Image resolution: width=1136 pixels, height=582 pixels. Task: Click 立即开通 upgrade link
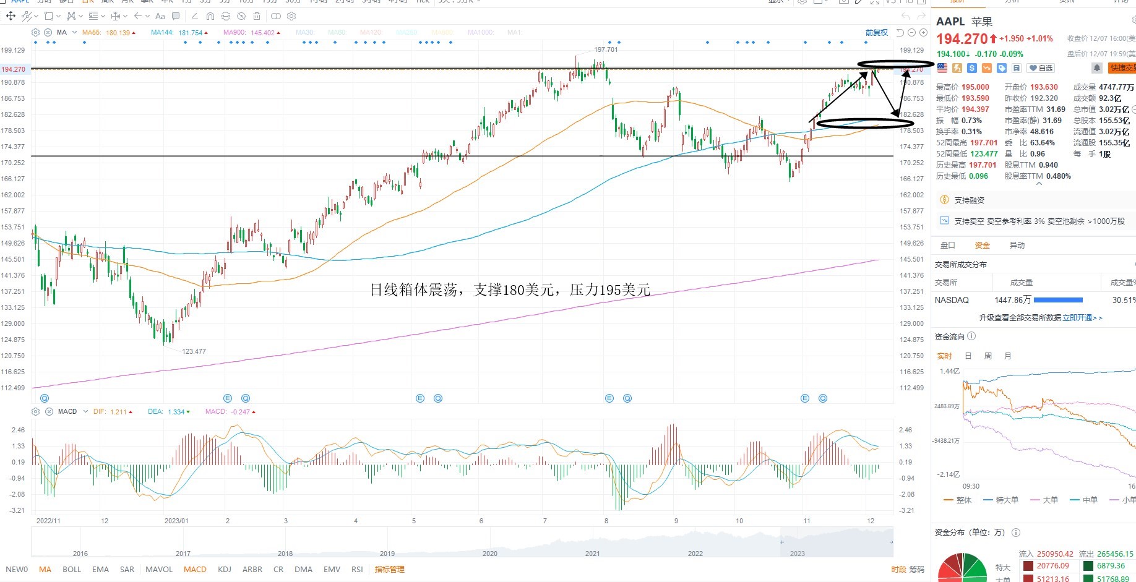coord(1082,318)
